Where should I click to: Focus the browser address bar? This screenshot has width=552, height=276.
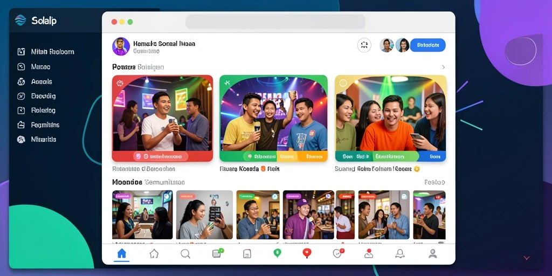coord(275,22)
